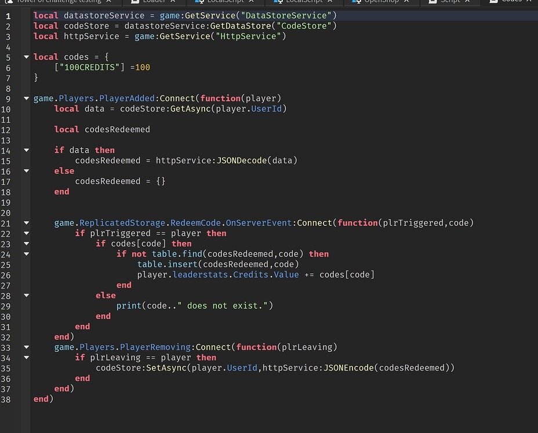538x433 pixels.
Task: Click 'plrLeaving' parameter on line 33
Action: coord(307,347)
